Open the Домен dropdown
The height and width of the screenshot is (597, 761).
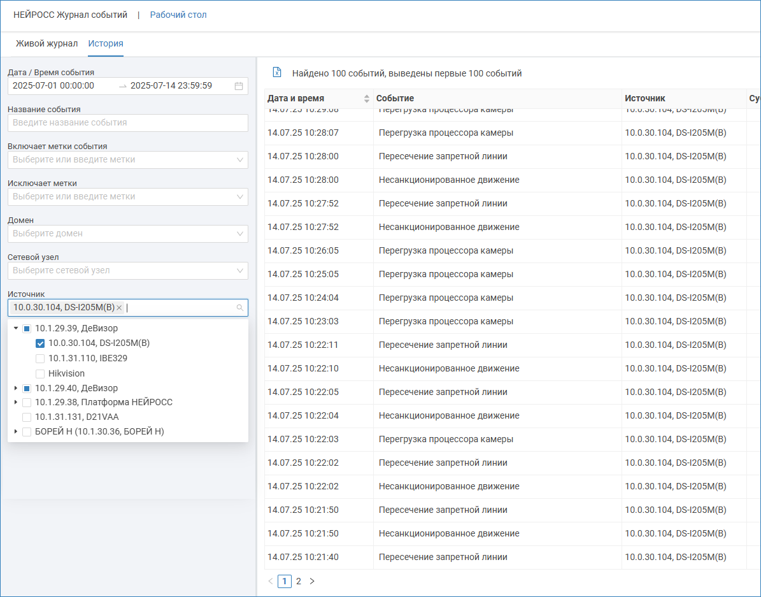[x=127, y=234]
